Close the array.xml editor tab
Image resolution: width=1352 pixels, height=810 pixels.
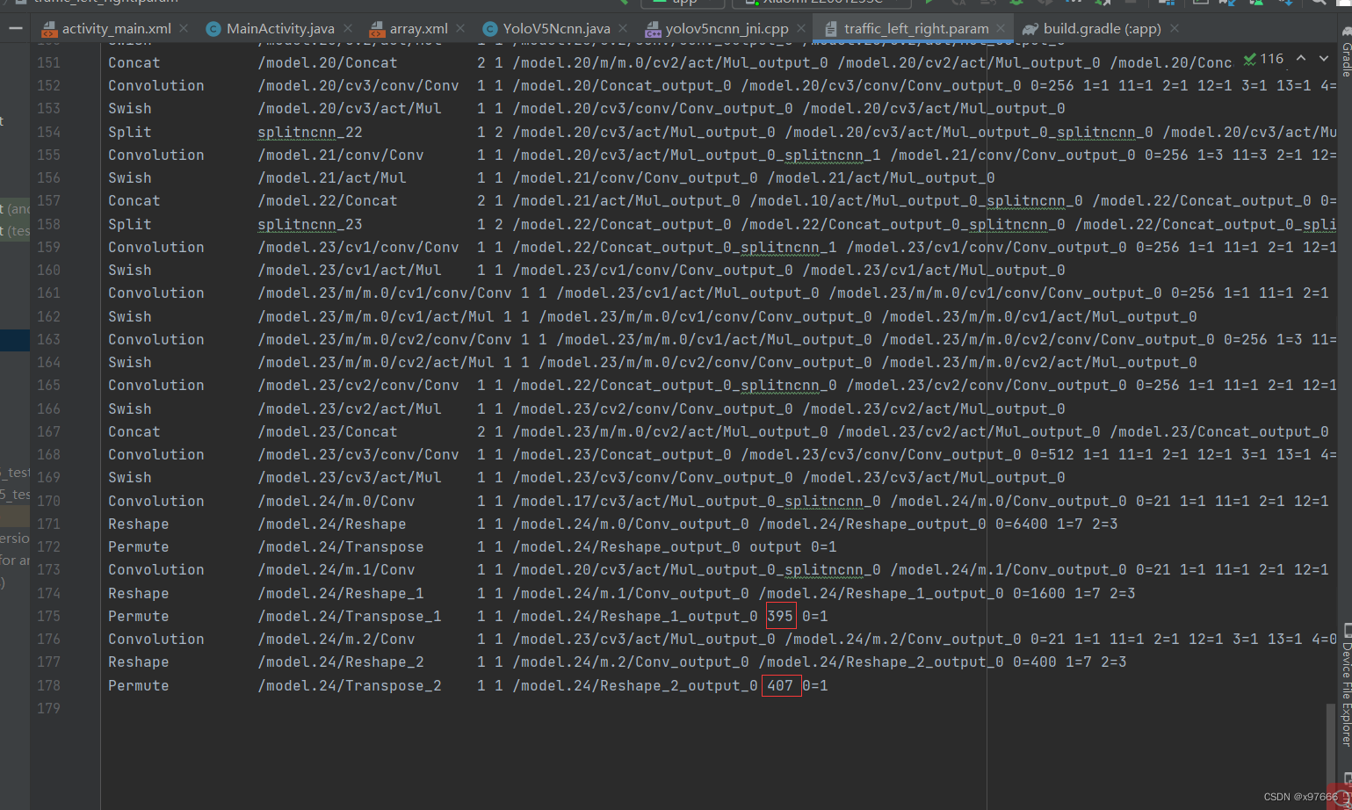(462, 28)
